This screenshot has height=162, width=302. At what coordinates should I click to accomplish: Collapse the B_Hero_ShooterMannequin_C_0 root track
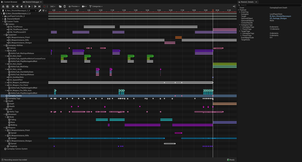click(2, 14)
